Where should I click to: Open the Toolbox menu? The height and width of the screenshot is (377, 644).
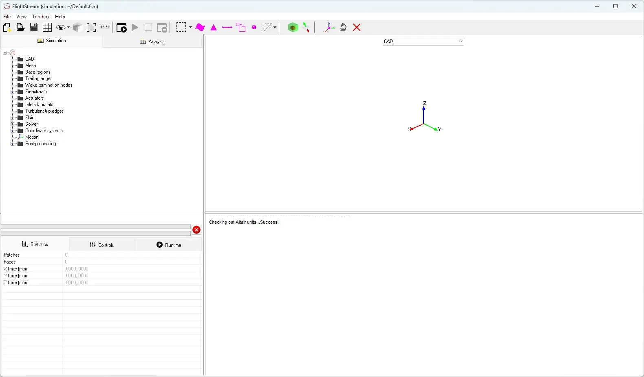tap(41, 17)
